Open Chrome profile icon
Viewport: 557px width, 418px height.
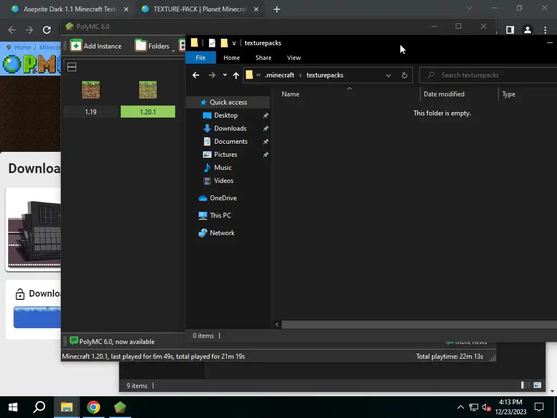[x=528, y=30]
